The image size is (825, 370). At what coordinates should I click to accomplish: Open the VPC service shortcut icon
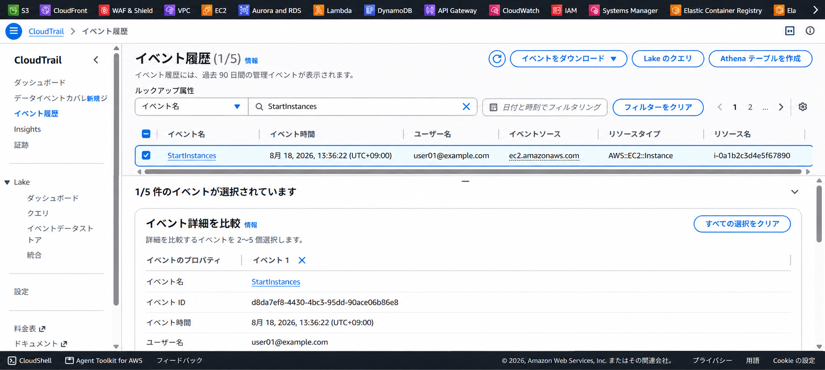[x=170, y=10]
